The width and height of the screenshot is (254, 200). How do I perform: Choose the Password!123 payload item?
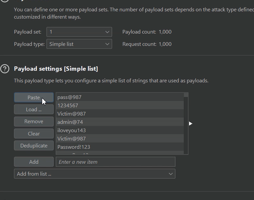pos(119,147)
